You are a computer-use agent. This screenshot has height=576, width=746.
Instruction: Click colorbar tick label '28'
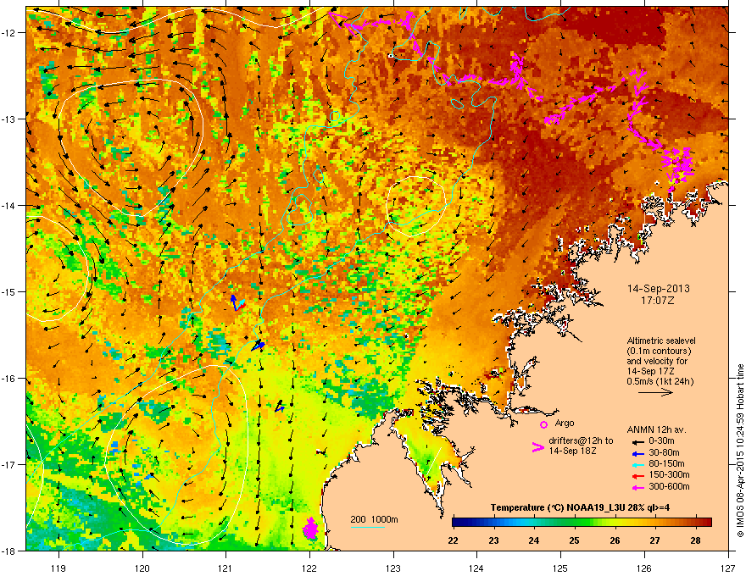tap(696, 540)
